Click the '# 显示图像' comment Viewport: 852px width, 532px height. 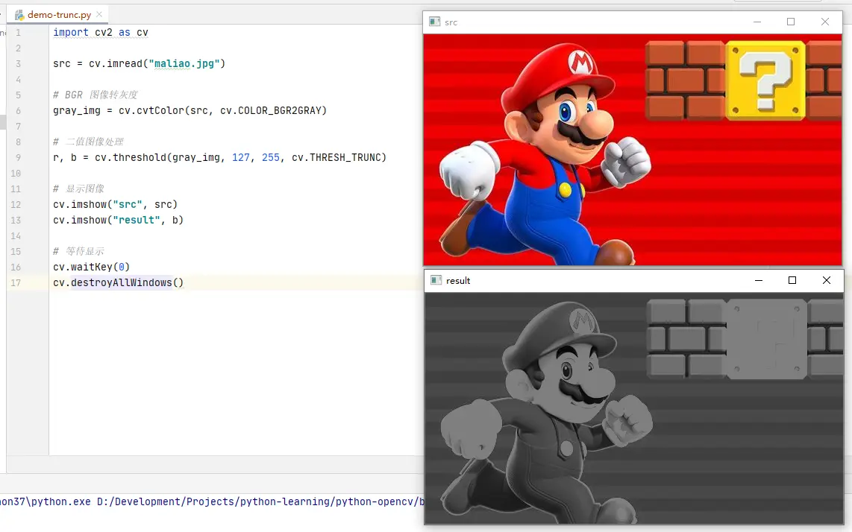click(x=78, y=189)
